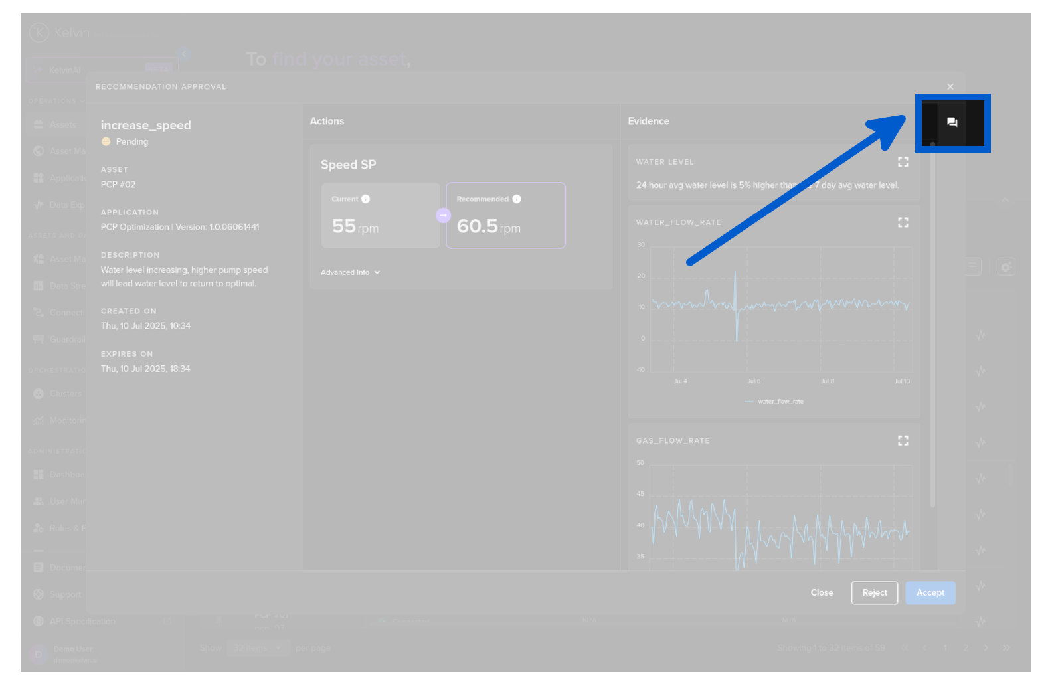Expand the WATER LEVEL evidence card fullscreen
Screen dimensions: 1052x686
(x=903, y=162)
